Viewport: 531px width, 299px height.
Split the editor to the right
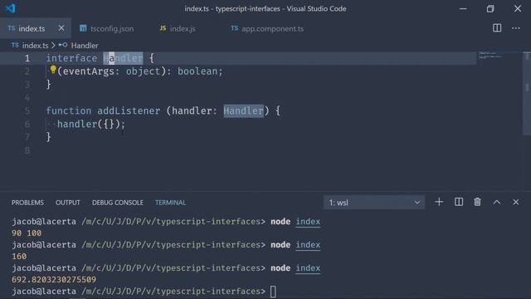coord(497,27)
